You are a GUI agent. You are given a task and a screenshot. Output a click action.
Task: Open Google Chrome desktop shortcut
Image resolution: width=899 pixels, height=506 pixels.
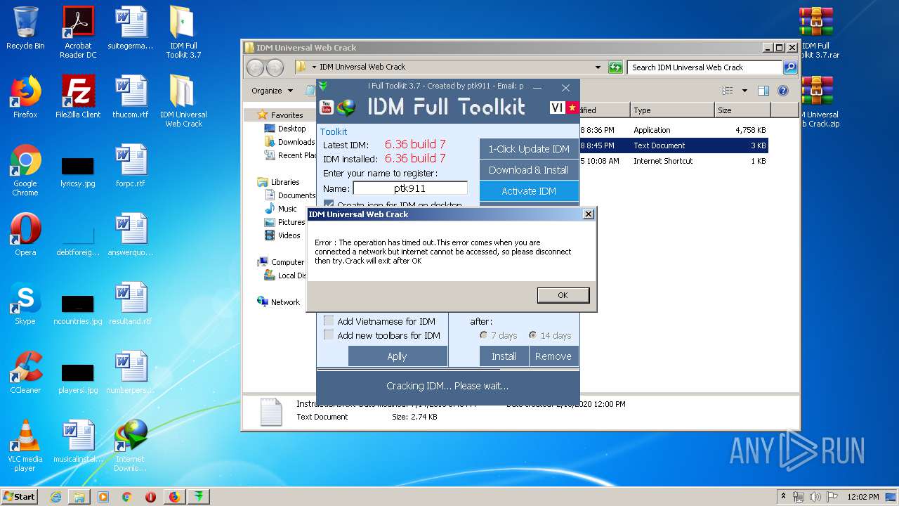click(x=25, y=171)
